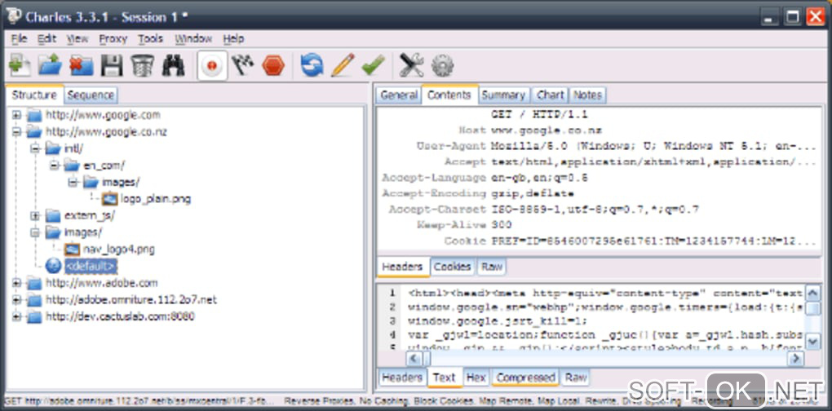
Task: Open settings using gear icon
Action: pos(442,66)
